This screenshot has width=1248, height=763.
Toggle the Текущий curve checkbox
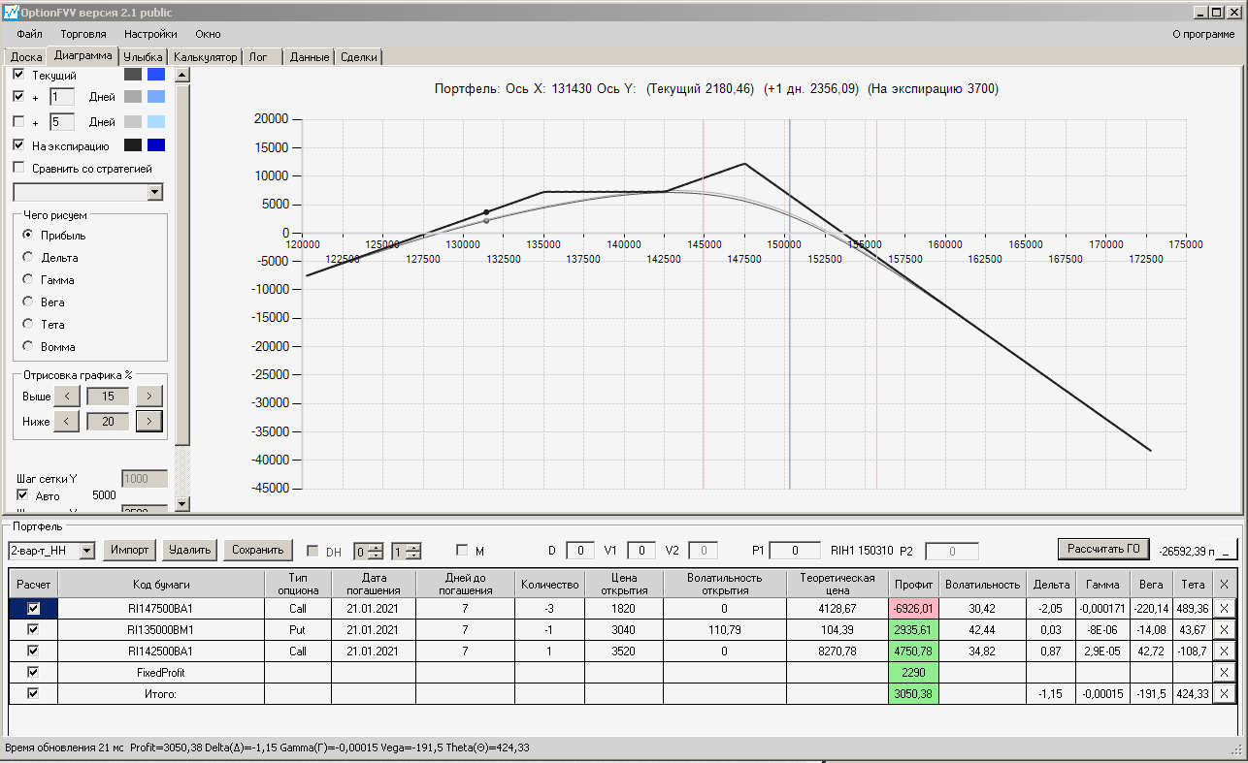click(x=18, y=75)
